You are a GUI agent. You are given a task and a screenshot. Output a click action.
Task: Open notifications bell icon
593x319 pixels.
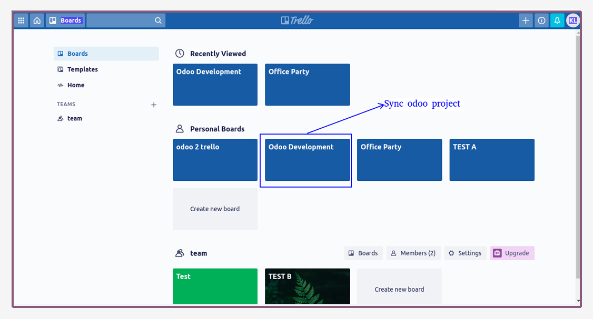(557, 20)
